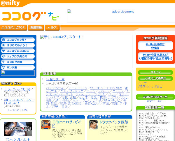
Task: Click the トラックバック★野郎 T-shirt photo
Action: [x=18, y=129]
